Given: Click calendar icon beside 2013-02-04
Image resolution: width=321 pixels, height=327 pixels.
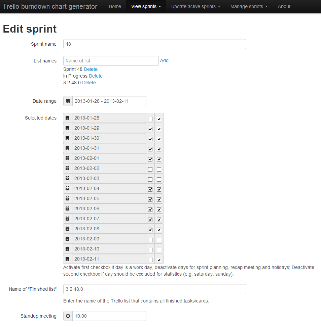Looking at the screenshot, I should point(68,189).
